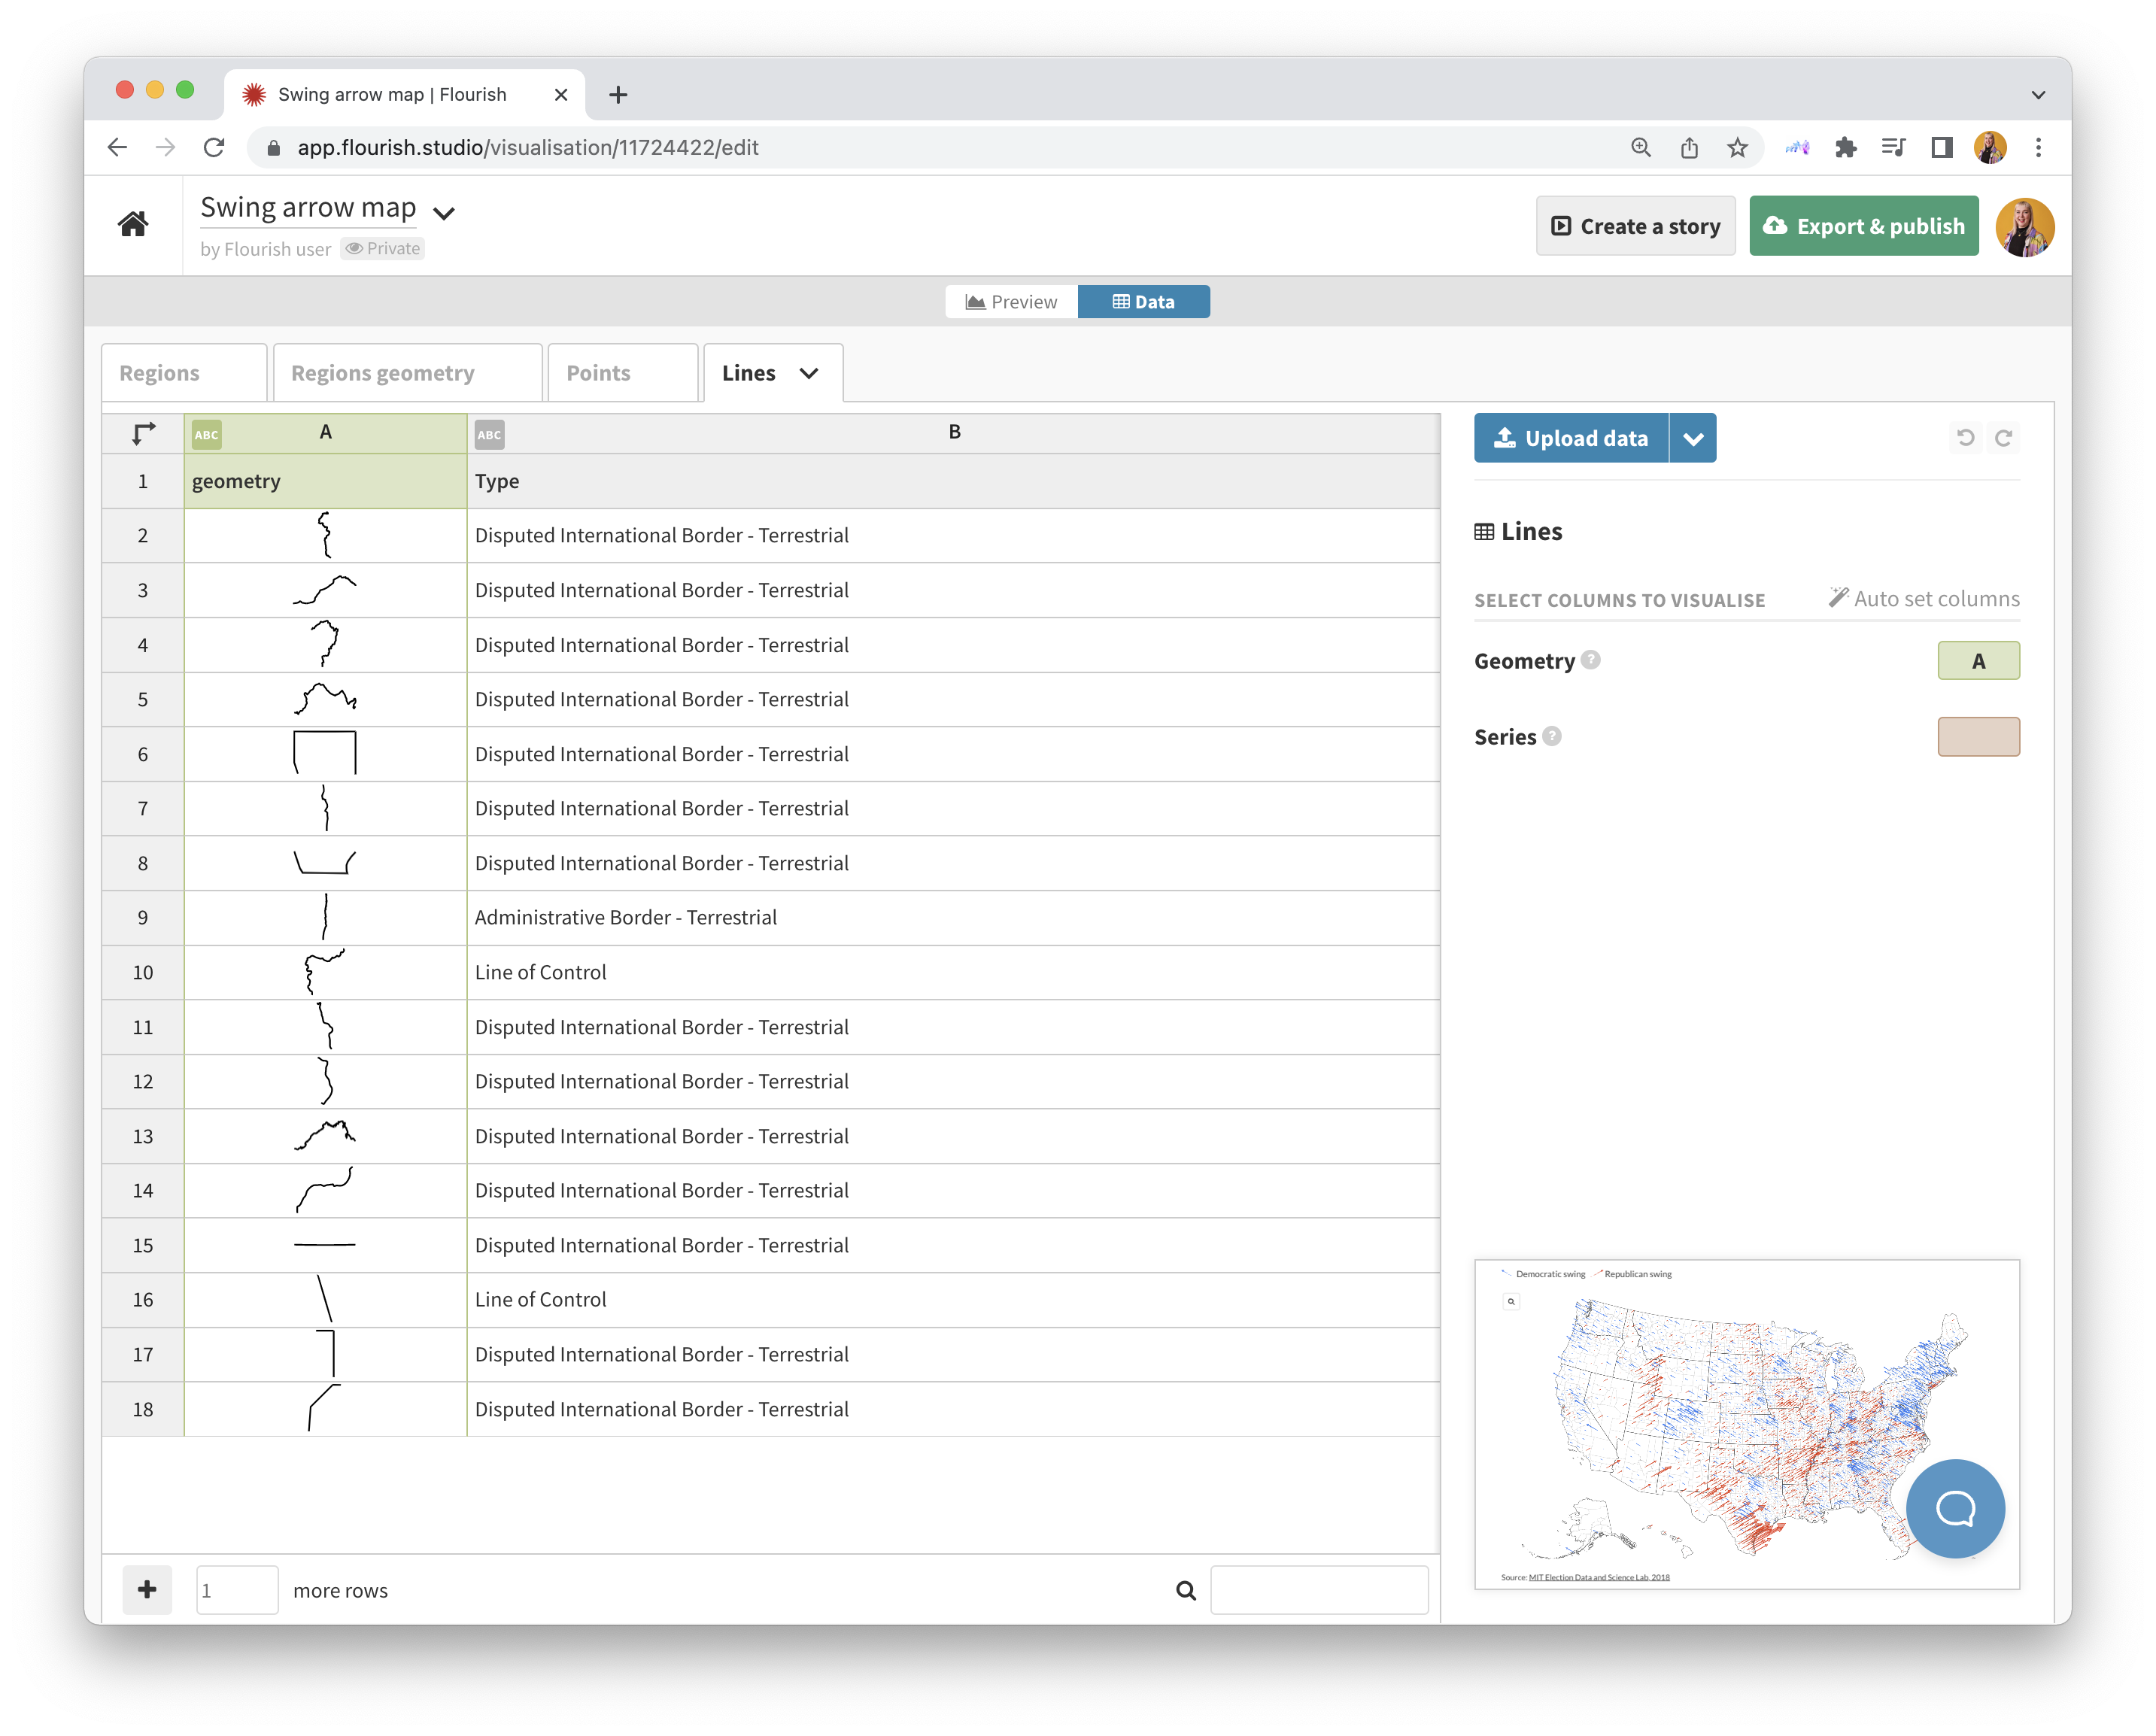
Task: Switch to the Preview view
Action: pos(1011,301)
